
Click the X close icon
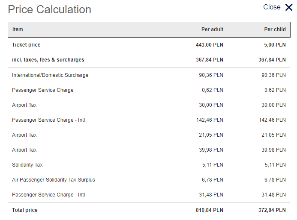point(289,7)
